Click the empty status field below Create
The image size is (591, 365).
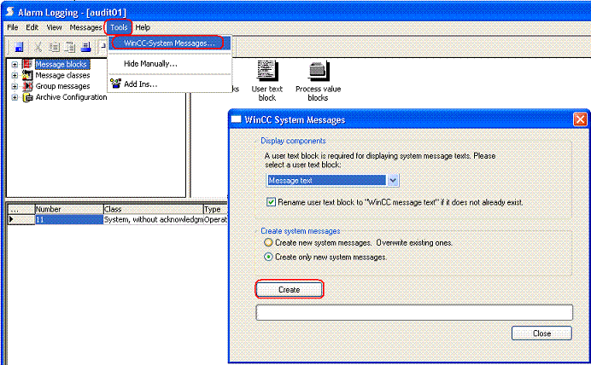tap(414, 313)
